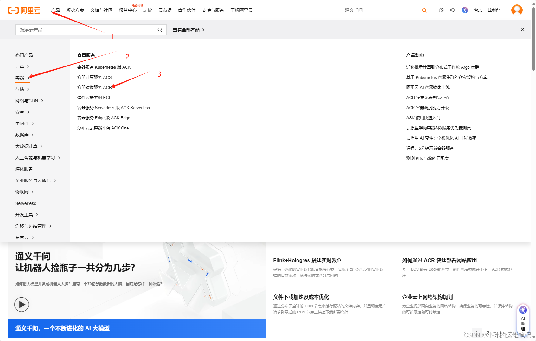Open the 合作伙伴 menu

[x=187, y=10]
